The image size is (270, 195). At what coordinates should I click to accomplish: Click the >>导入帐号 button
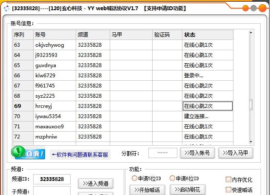[197, 153]
